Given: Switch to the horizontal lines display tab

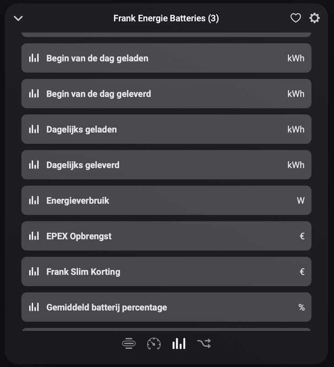Looking at the screenshot, I should [x=129, y=343].
